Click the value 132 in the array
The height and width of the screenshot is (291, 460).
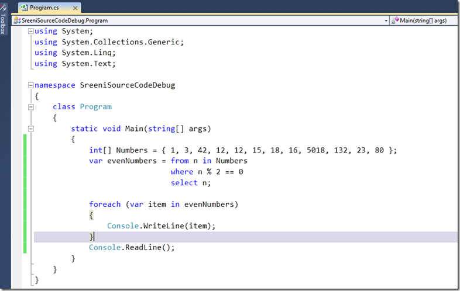(x=341, y=150)
